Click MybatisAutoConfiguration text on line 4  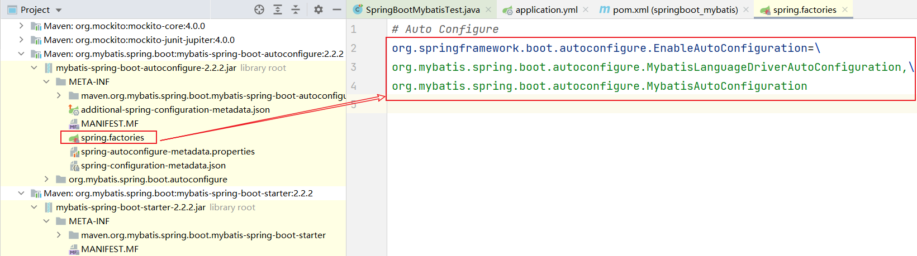pos(727,86)
